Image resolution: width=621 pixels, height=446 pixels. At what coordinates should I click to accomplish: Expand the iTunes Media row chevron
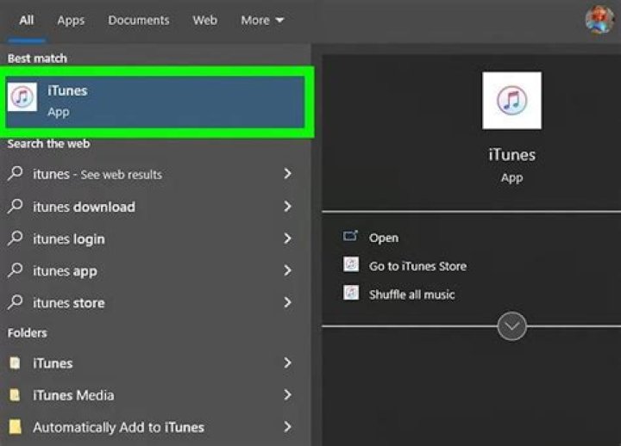pyautogui.click(x=288, y=394)
